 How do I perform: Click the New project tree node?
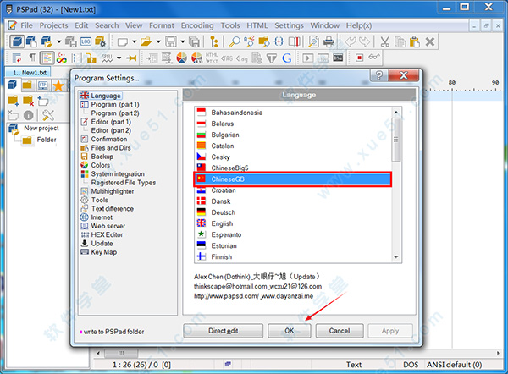[41, 128]
